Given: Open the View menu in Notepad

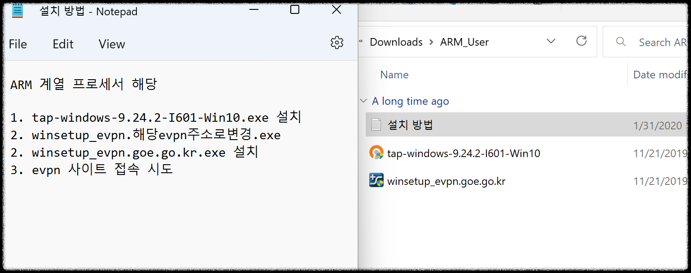Looking at the screenshot, I should coord(112,44).
